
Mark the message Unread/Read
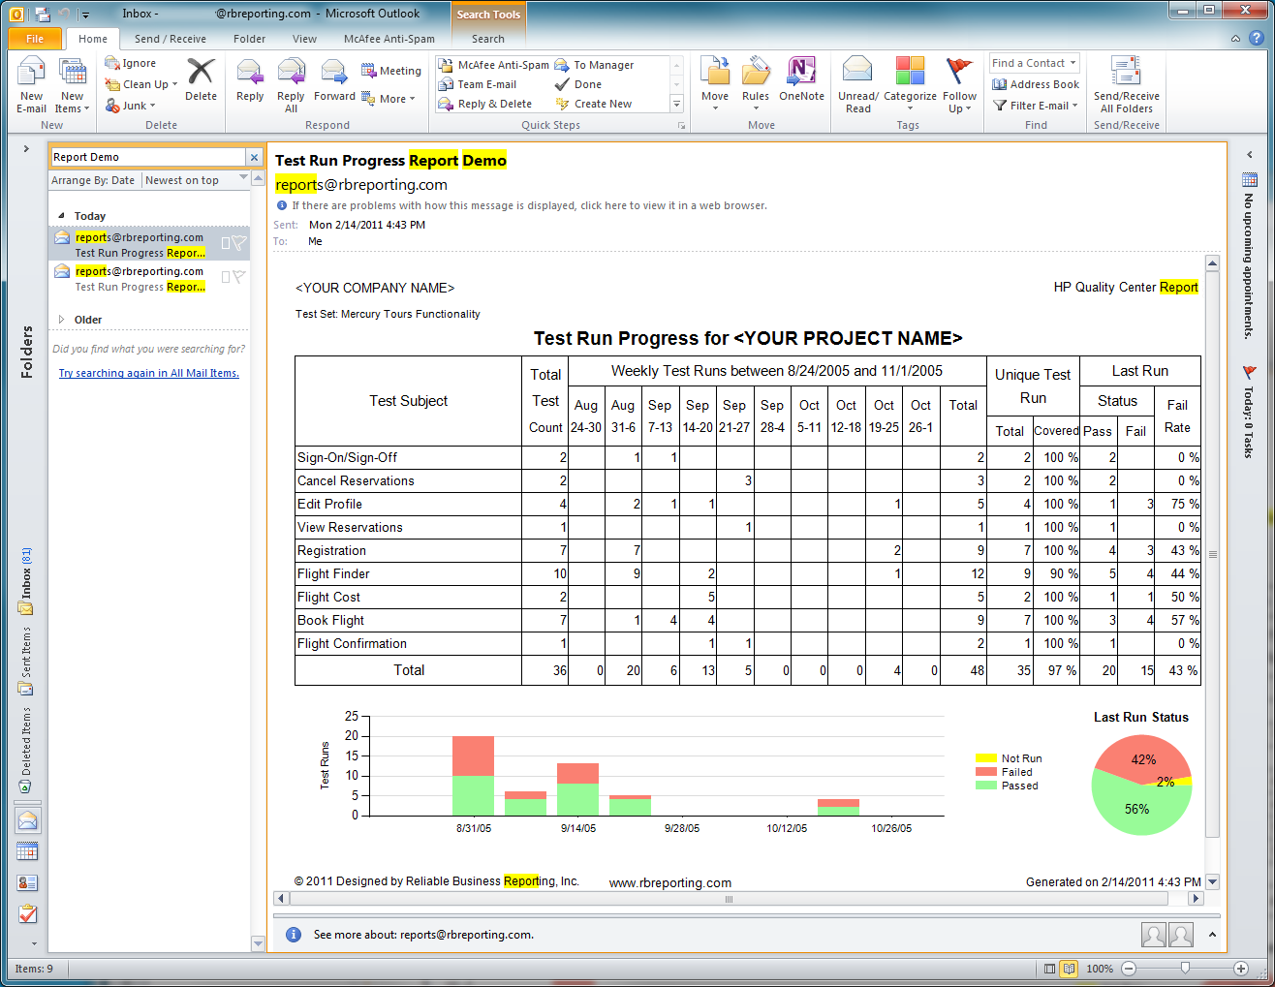coord(857,82)
